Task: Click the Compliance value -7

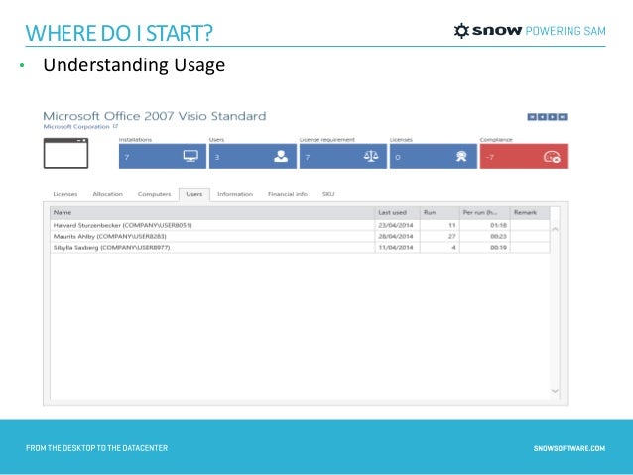Action: point(490,157)
